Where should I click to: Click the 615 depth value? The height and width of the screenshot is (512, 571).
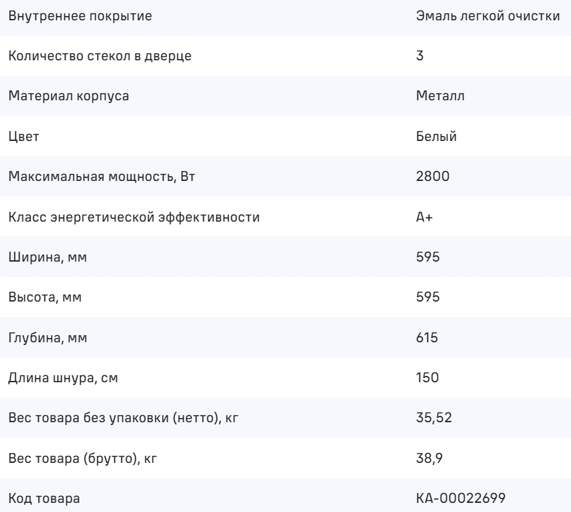428,339
